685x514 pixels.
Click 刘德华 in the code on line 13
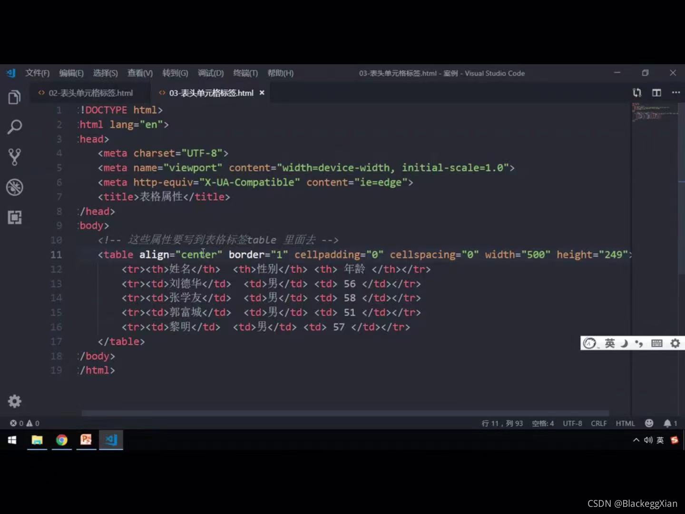click(x=186, y=284)
